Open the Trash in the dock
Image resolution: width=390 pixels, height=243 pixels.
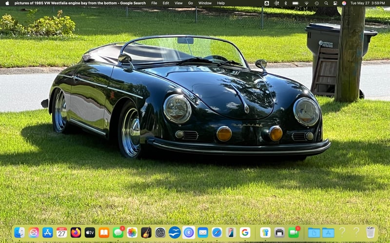(x=370, y=232)
